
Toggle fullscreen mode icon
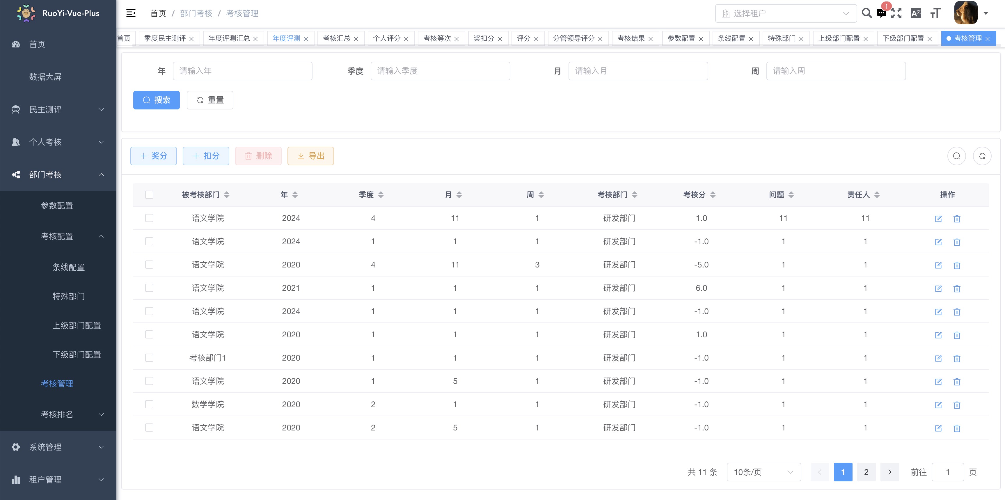(896, 13)
